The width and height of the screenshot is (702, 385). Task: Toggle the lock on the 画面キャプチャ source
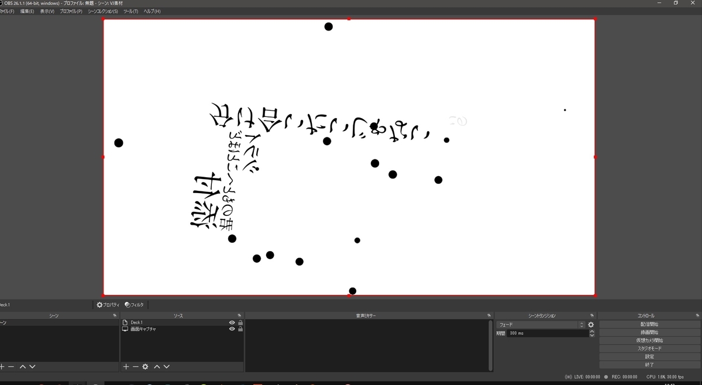tap(240, 329)
